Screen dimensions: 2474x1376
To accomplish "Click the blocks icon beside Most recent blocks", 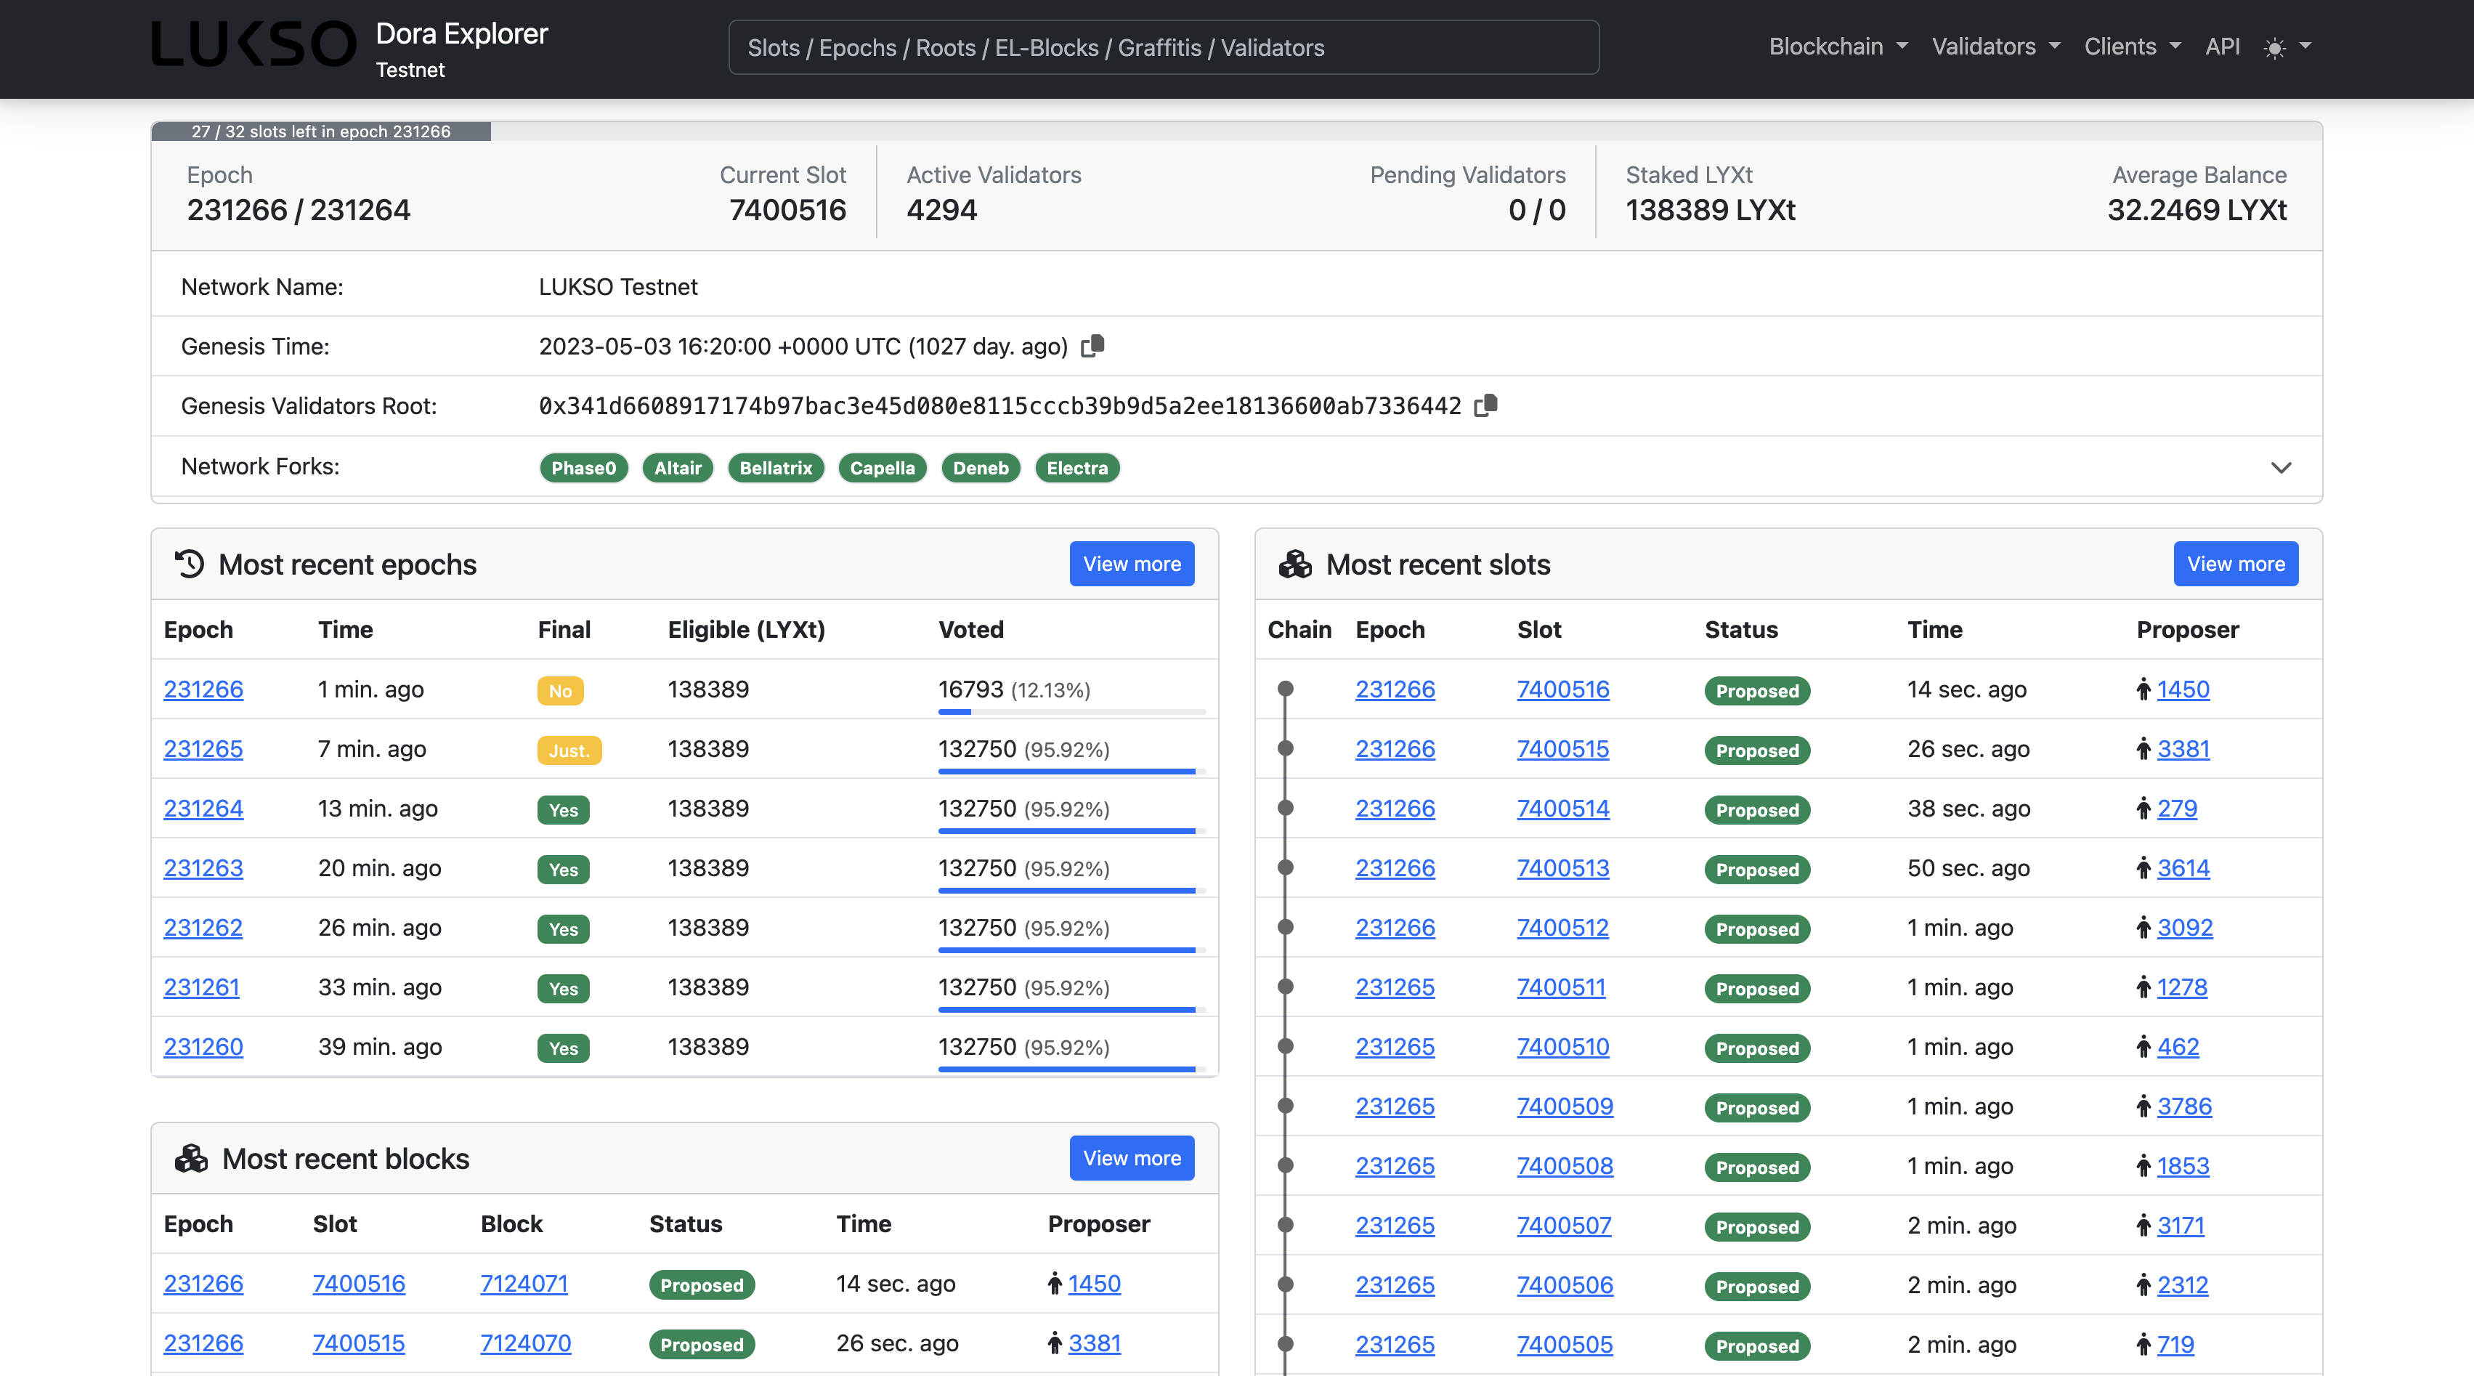I will (191, 1158).
